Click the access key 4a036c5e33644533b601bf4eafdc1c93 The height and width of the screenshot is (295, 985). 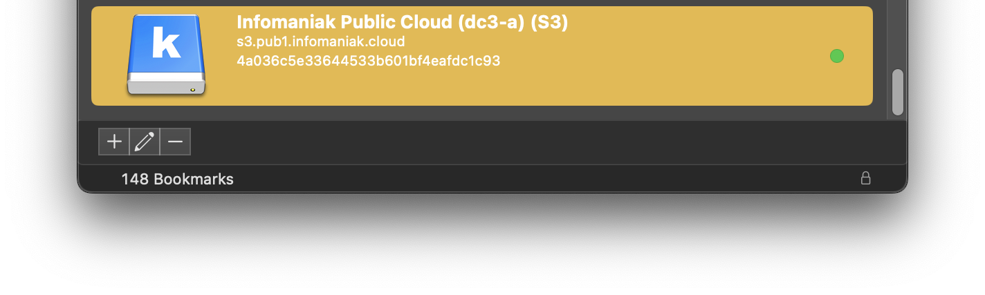(x=368, y=61)
